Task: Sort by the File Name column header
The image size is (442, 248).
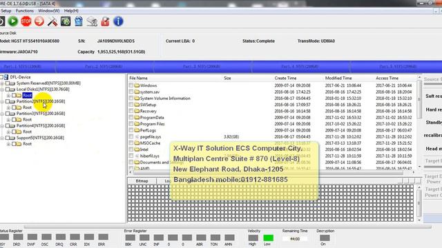Action: [138, 78]
